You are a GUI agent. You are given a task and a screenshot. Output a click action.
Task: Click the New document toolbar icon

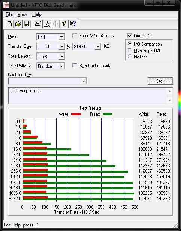point(9,24)
